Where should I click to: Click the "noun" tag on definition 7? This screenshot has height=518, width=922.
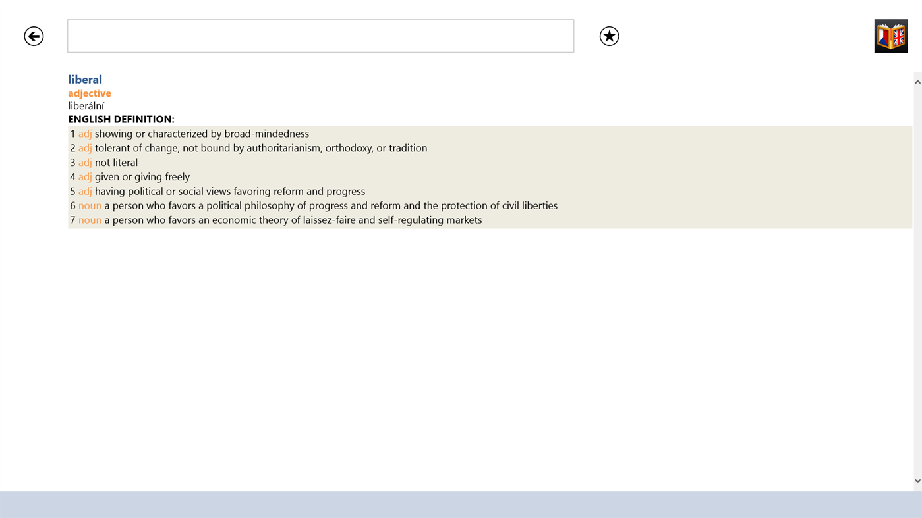pyautogui.click(x=90, y=220)
